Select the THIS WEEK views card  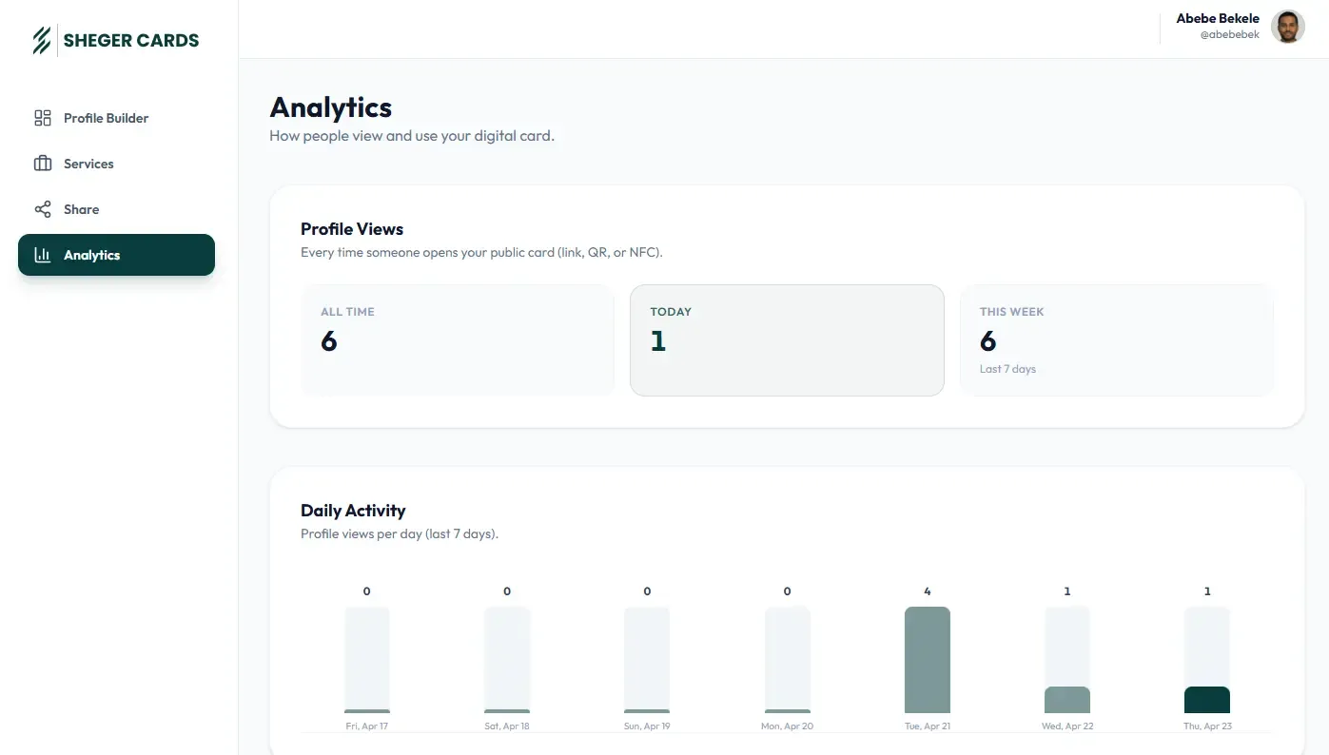[x=1117, y=340]
